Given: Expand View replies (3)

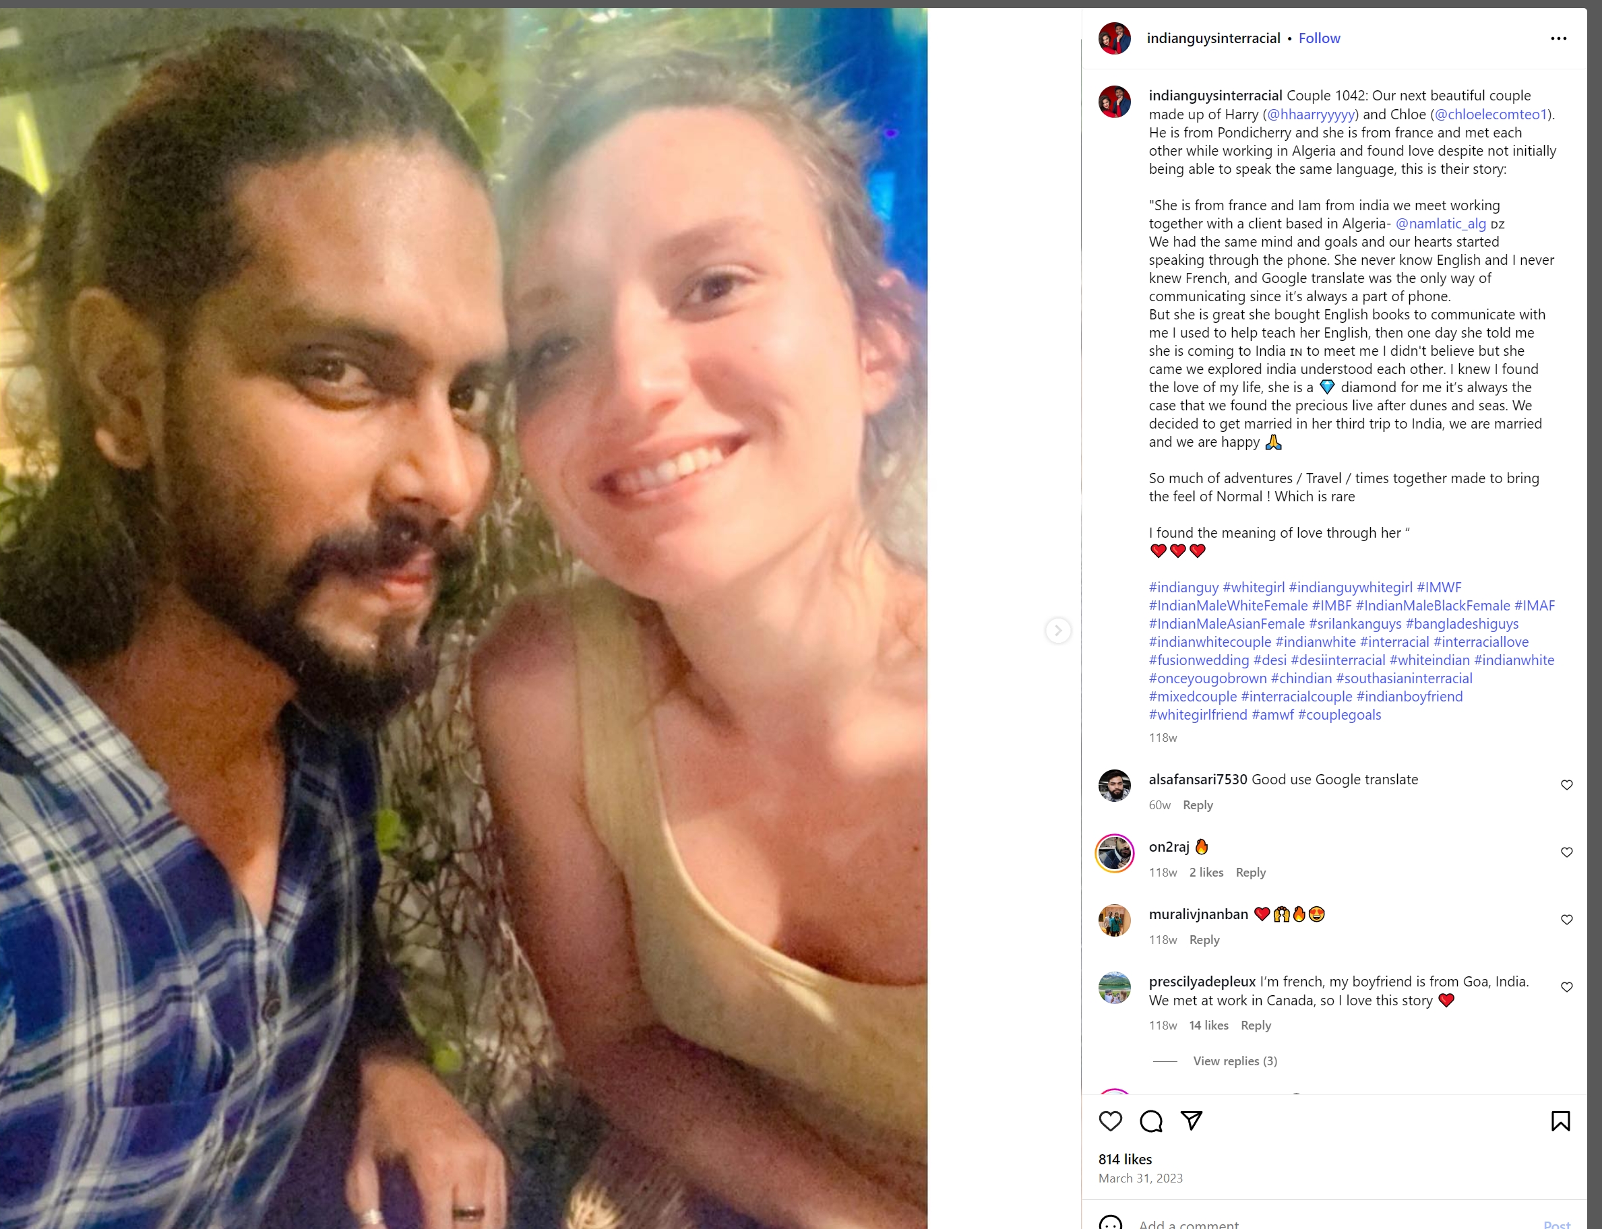Looking at the screenshot, I should (1235, 1061).
